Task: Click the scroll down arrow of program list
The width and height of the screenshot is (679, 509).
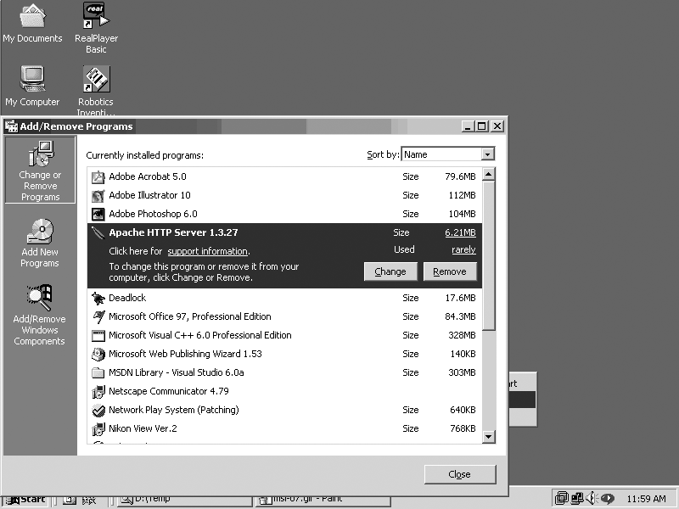Action: [x=489, y=436]
